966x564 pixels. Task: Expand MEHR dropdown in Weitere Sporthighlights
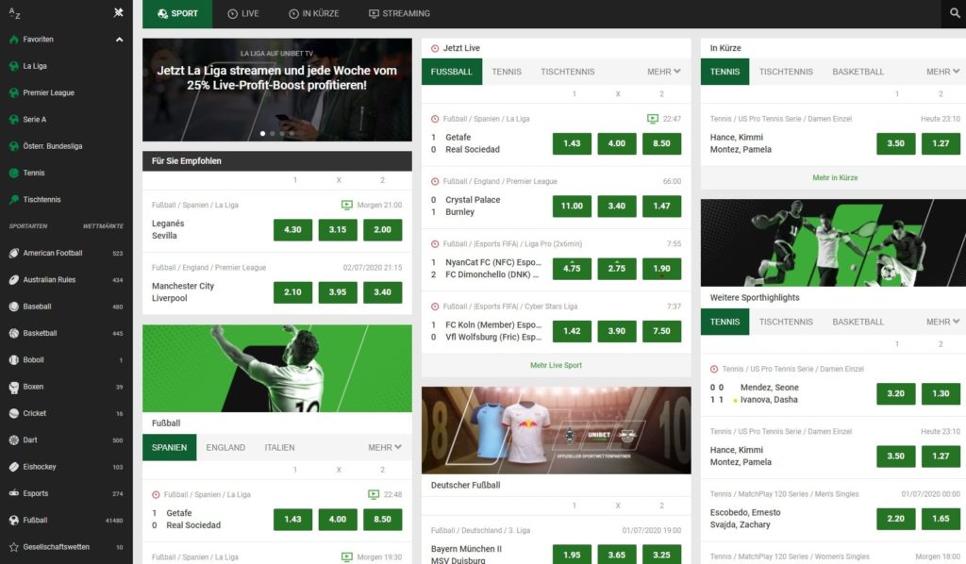[x=942, y=322]
